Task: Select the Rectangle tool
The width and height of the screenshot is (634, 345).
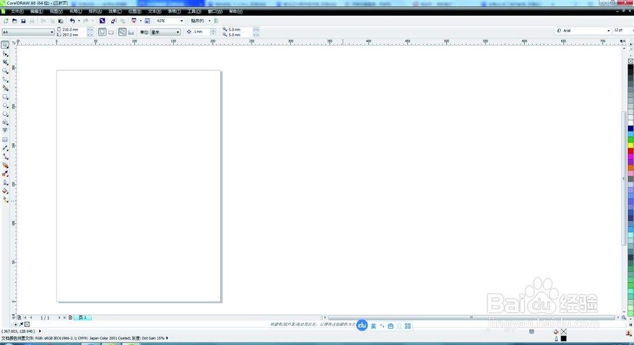Action: tap(5, 97)
